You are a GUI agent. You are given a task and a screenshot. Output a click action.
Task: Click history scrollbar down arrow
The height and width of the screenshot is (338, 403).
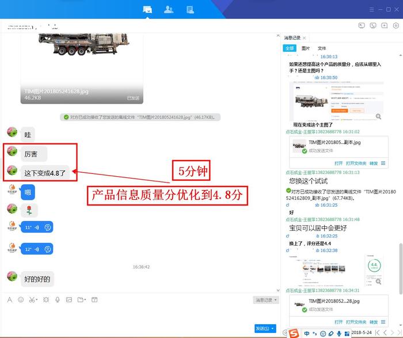coord(401,326)
